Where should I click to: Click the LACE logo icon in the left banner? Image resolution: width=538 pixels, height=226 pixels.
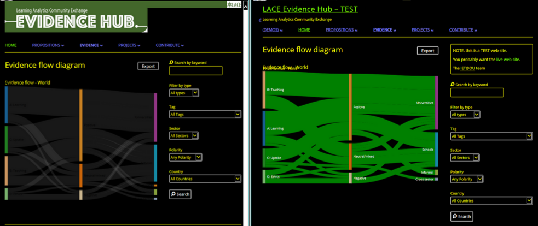(234, 4)
